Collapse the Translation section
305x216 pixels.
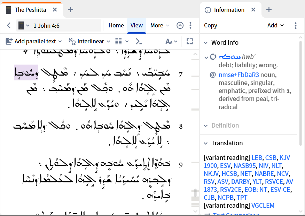point(206,143)
